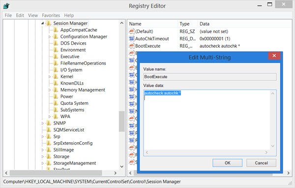Select the BootExecute multi-string value icon
The width and height of the screenshot is (295, 188).
pyautogui.click(x=131, y=46)
